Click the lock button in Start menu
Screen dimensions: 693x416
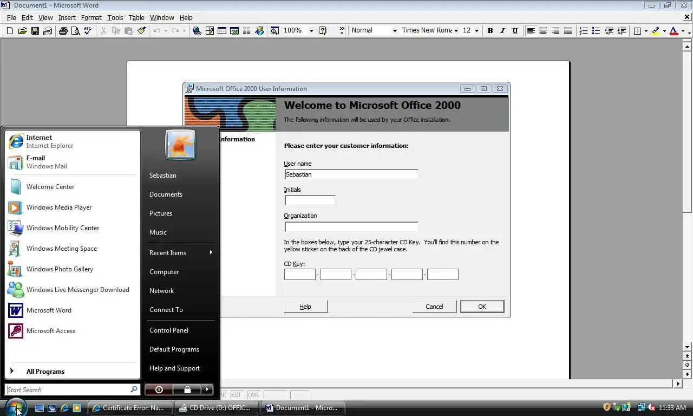pyautogui.click(x=187, y=389)
